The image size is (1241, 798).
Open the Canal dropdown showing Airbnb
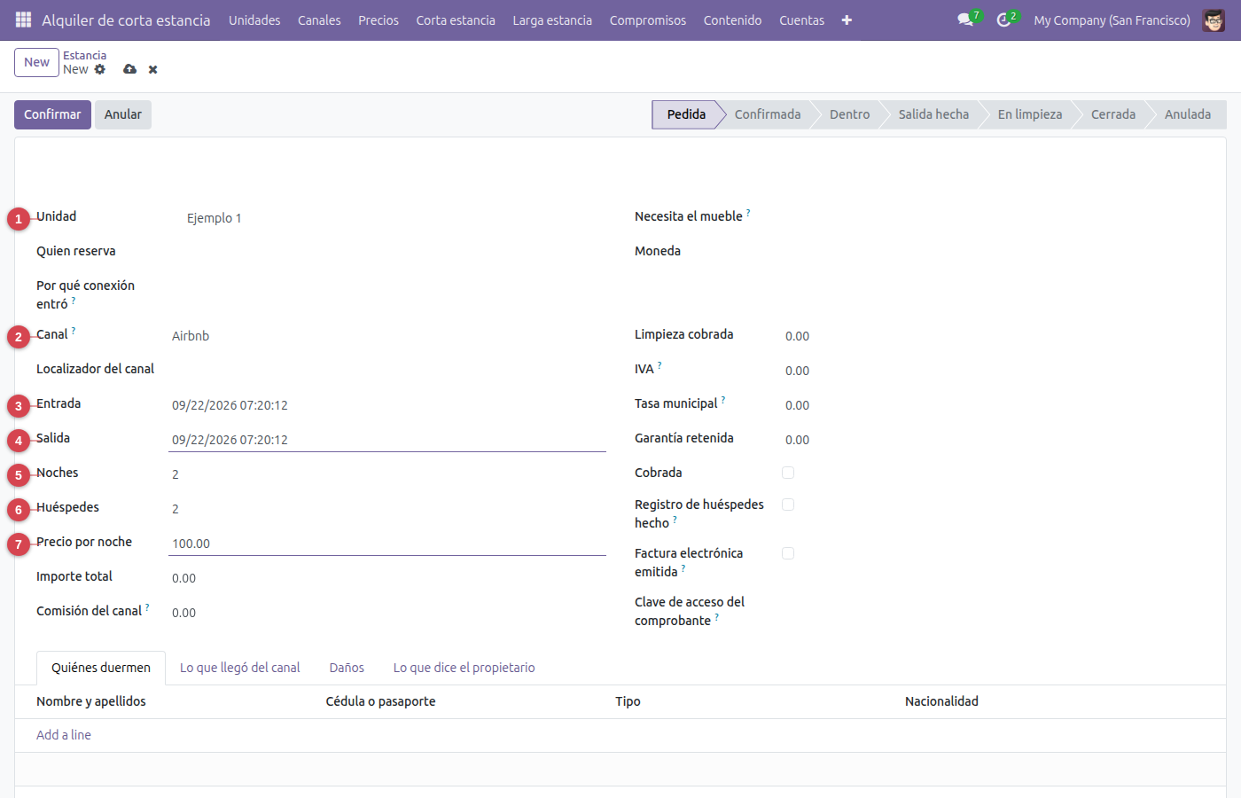[387, 336]
